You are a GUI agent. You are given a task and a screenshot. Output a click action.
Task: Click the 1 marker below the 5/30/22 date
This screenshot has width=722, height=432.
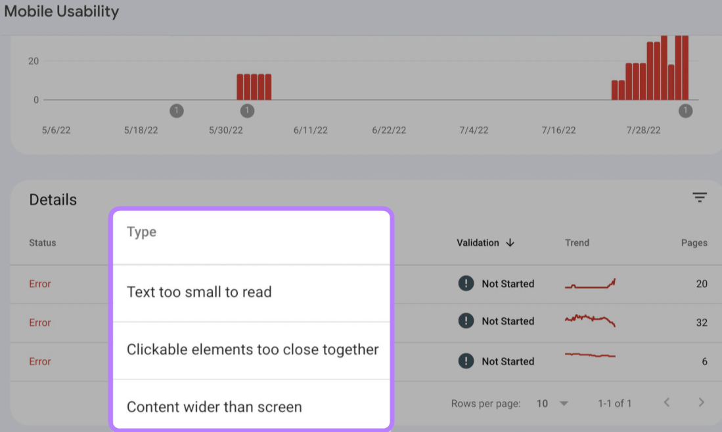[x=248, y=111]
